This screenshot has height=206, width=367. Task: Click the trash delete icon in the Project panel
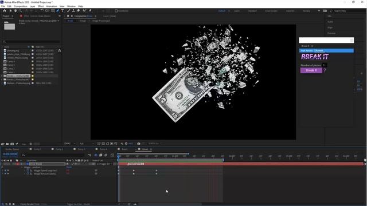click(x=30, y=144)
